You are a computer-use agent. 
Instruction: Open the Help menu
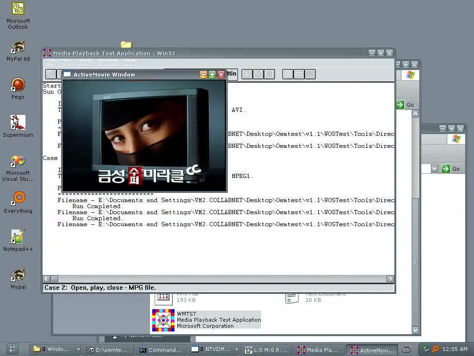130,63
